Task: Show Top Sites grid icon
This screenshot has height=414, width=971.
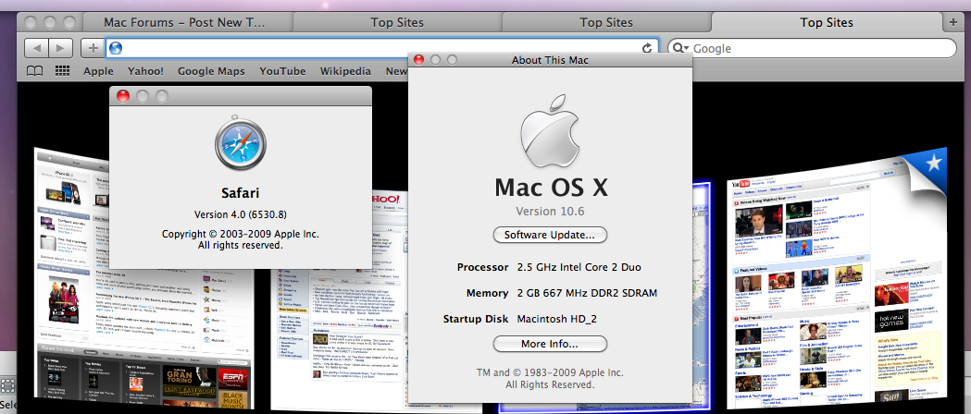Action: [x=62, y=71]
